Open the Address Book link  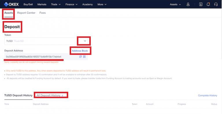[80, 51]
